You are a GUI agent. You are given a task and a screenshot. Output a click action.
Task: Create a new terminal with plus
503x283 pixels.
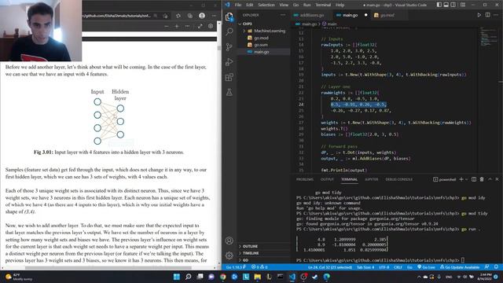point(461,179)
